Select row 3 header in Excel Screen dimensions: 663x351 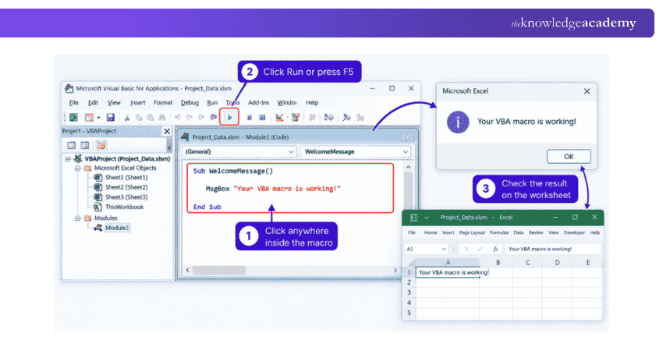coord(409,292)
